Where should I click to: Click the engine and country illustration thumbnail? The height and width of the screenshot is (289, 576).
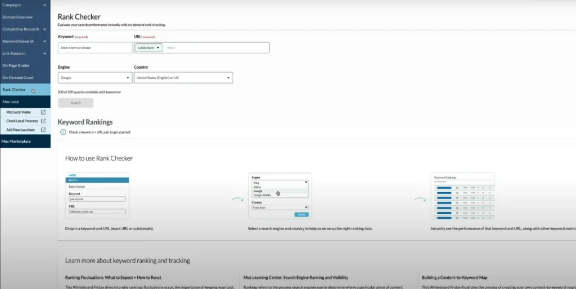click(280, 195)
